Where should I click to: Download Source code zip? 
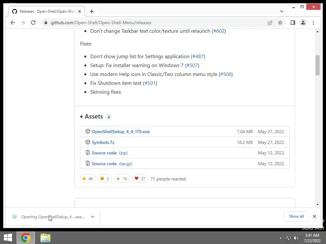point(110,153)
